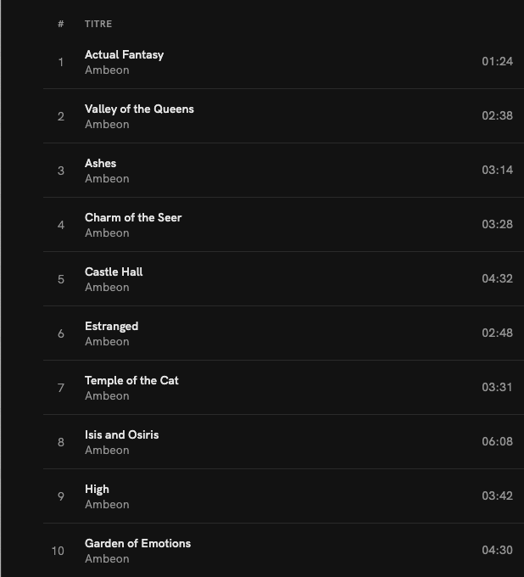Click the TITRE column header

[98, 24]
